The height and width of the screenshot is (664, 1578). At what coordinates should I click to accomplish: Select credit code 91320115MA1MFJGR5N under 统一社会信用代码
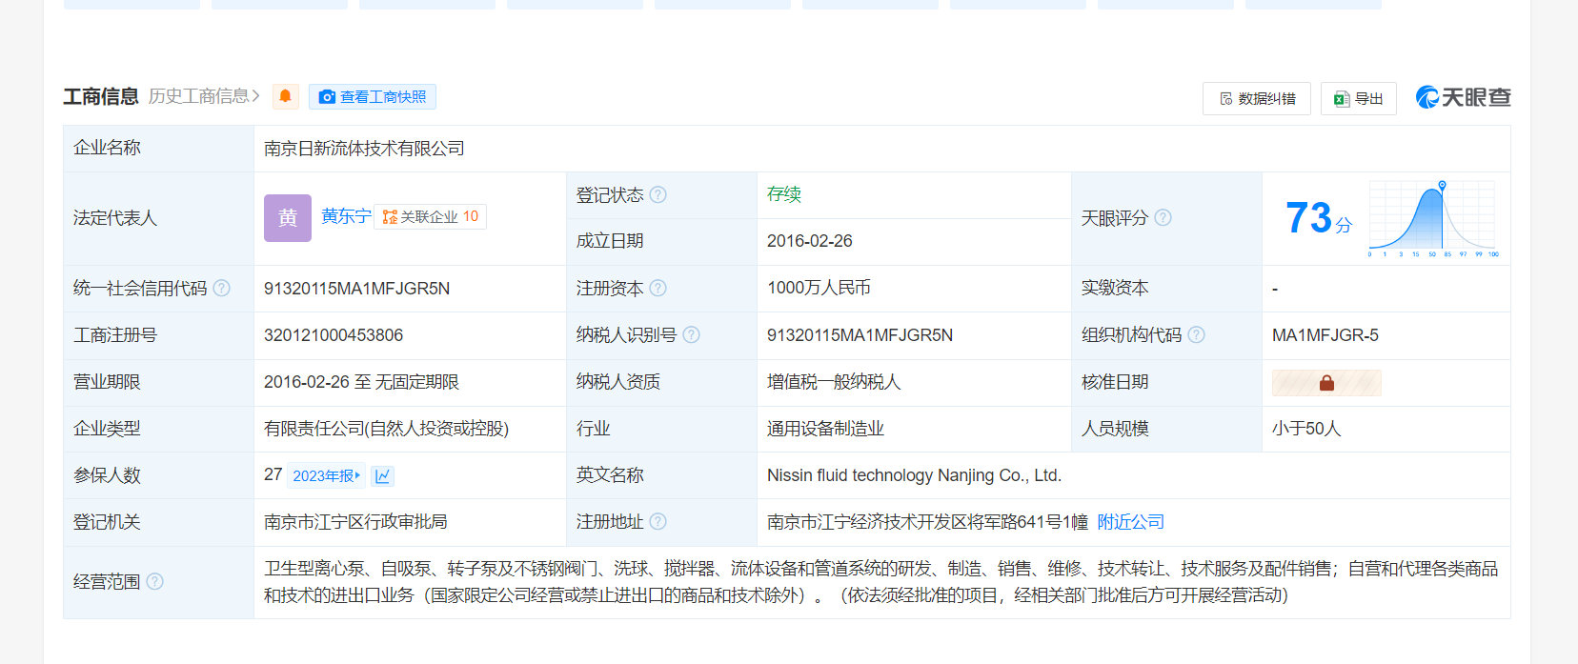(356, 289)
